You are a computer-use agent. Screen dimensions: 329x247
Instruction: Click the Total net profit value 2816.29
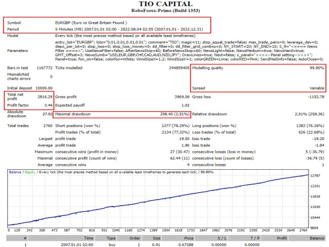pos(45,97)
